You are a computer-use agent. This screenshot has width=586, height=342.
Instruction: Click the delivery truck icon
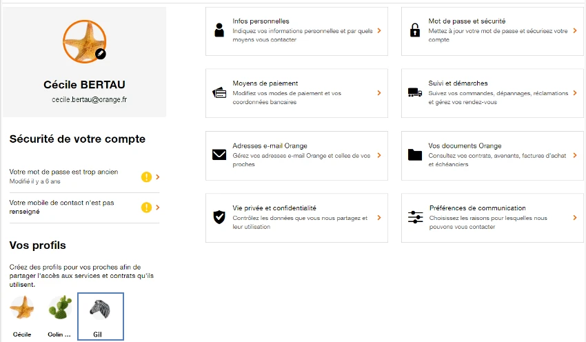coord(415,92)
